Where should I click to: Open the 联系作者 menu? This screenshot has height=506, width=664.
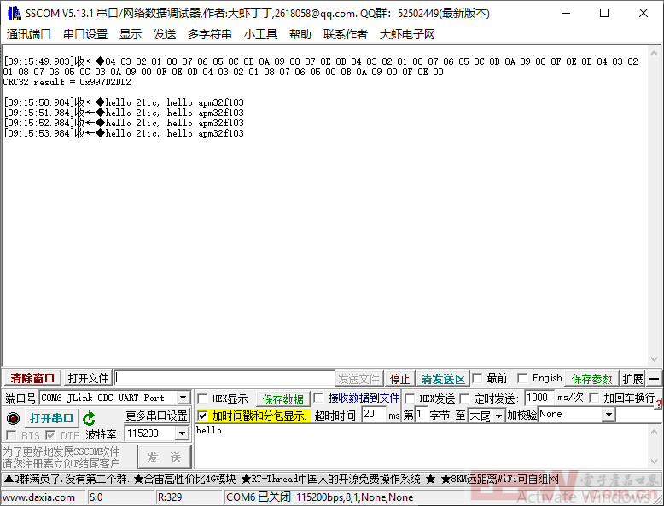click(345, 34)
